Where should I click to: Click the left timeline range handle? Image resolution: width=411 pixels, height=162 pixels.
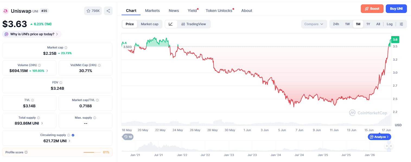tap(387, 146)
